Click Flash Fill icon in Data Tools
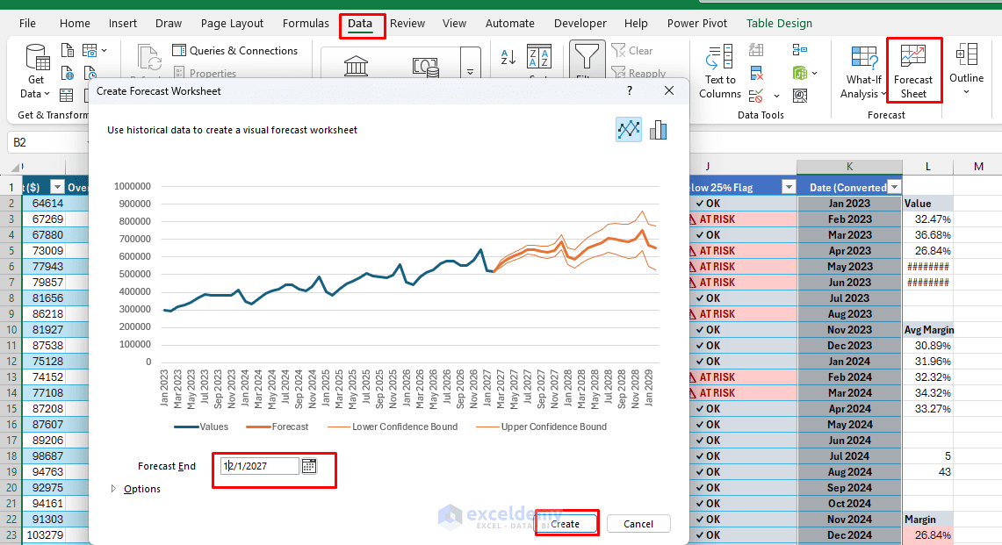The image size is (1002, 545). pos(757,51)
